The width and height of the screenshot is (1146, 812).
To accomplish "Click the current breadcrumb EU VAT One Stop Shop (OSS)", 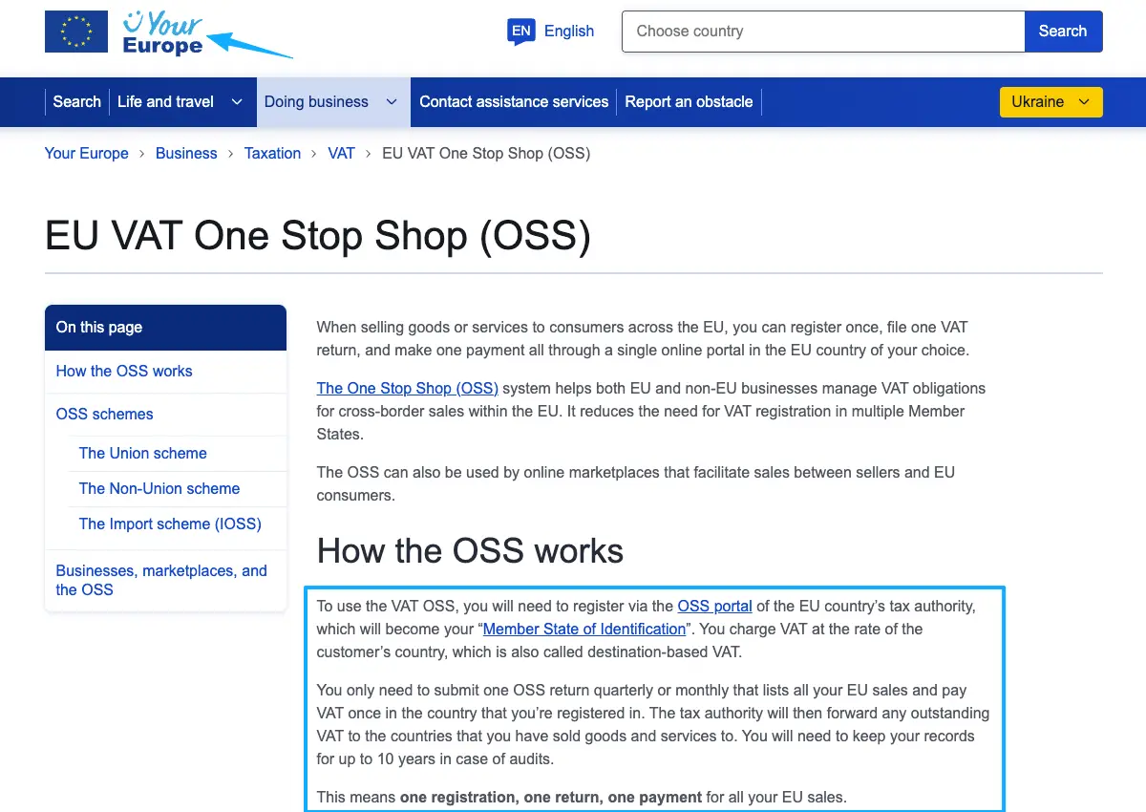I will pyautogui.click(x=486, y=153).
